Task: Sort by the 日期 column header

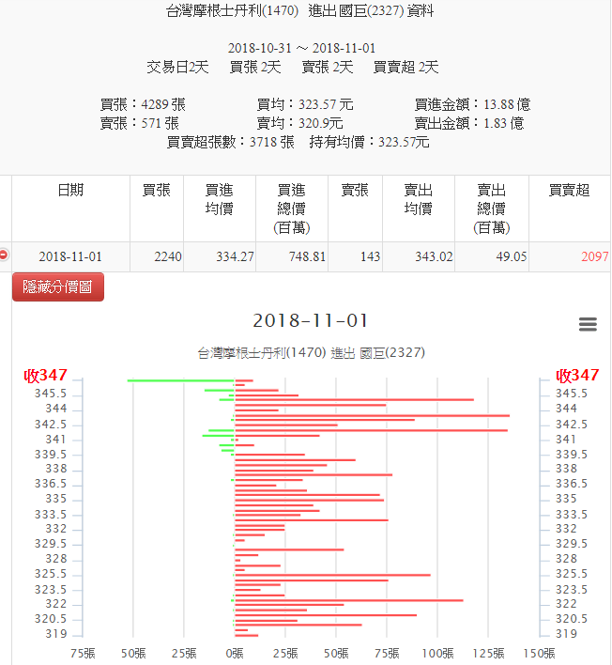Action: 70,191
